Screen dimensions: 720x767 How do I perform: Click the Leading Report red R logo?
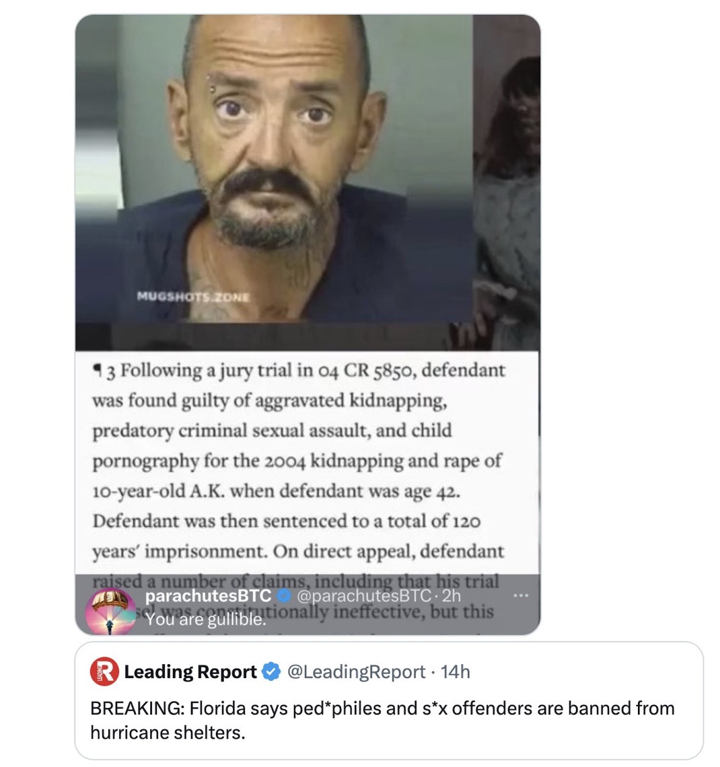click(x=104, y=671)
